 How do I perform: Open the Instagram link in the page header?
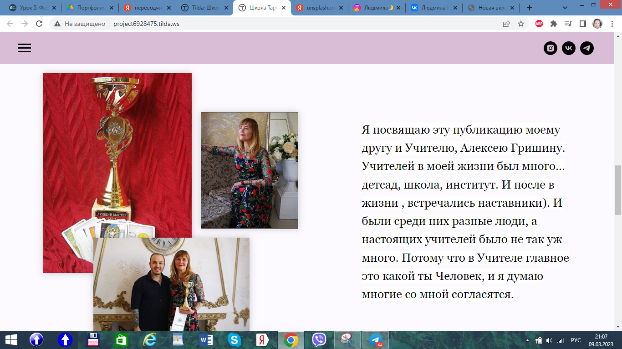(x=551, y=48)
